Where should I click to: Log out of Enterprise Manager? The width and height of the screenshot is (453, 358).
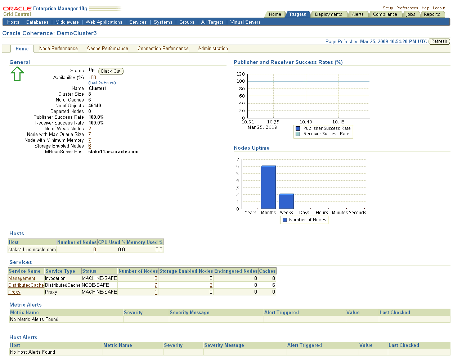(x=439, y=8)
